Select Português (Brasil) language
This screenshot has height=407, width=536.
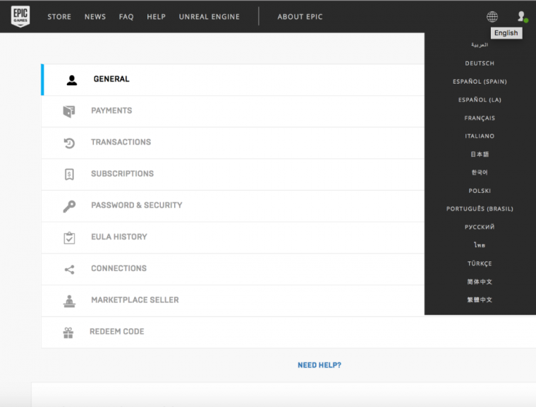pos(480,209)
